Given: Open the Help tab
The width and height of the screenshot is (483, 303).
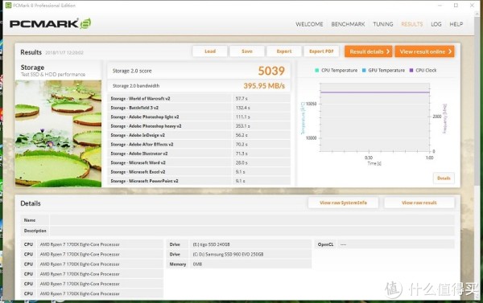Looking at the screenshot, I should click(x=456, y=24).
